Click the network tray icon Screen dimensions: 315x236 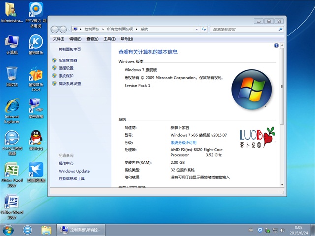click(x=275, y=230)
